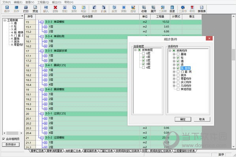236x157 pixels.
Task: Click the 插入 (insert) toolbar icon
Action: coord(46,9)
